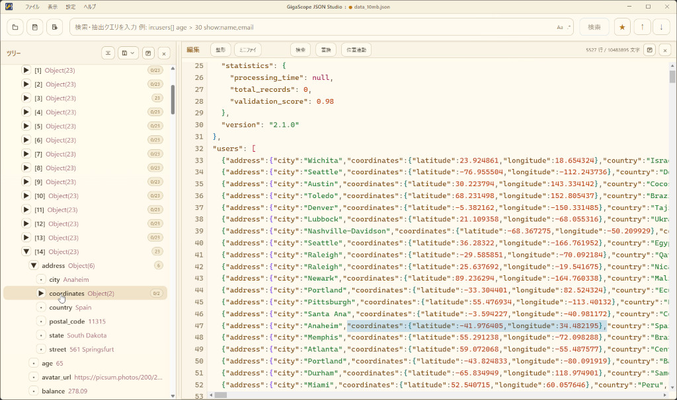Pop out the editor panel
This screenshot has height=400, width=677.
(x=649, y=50)
